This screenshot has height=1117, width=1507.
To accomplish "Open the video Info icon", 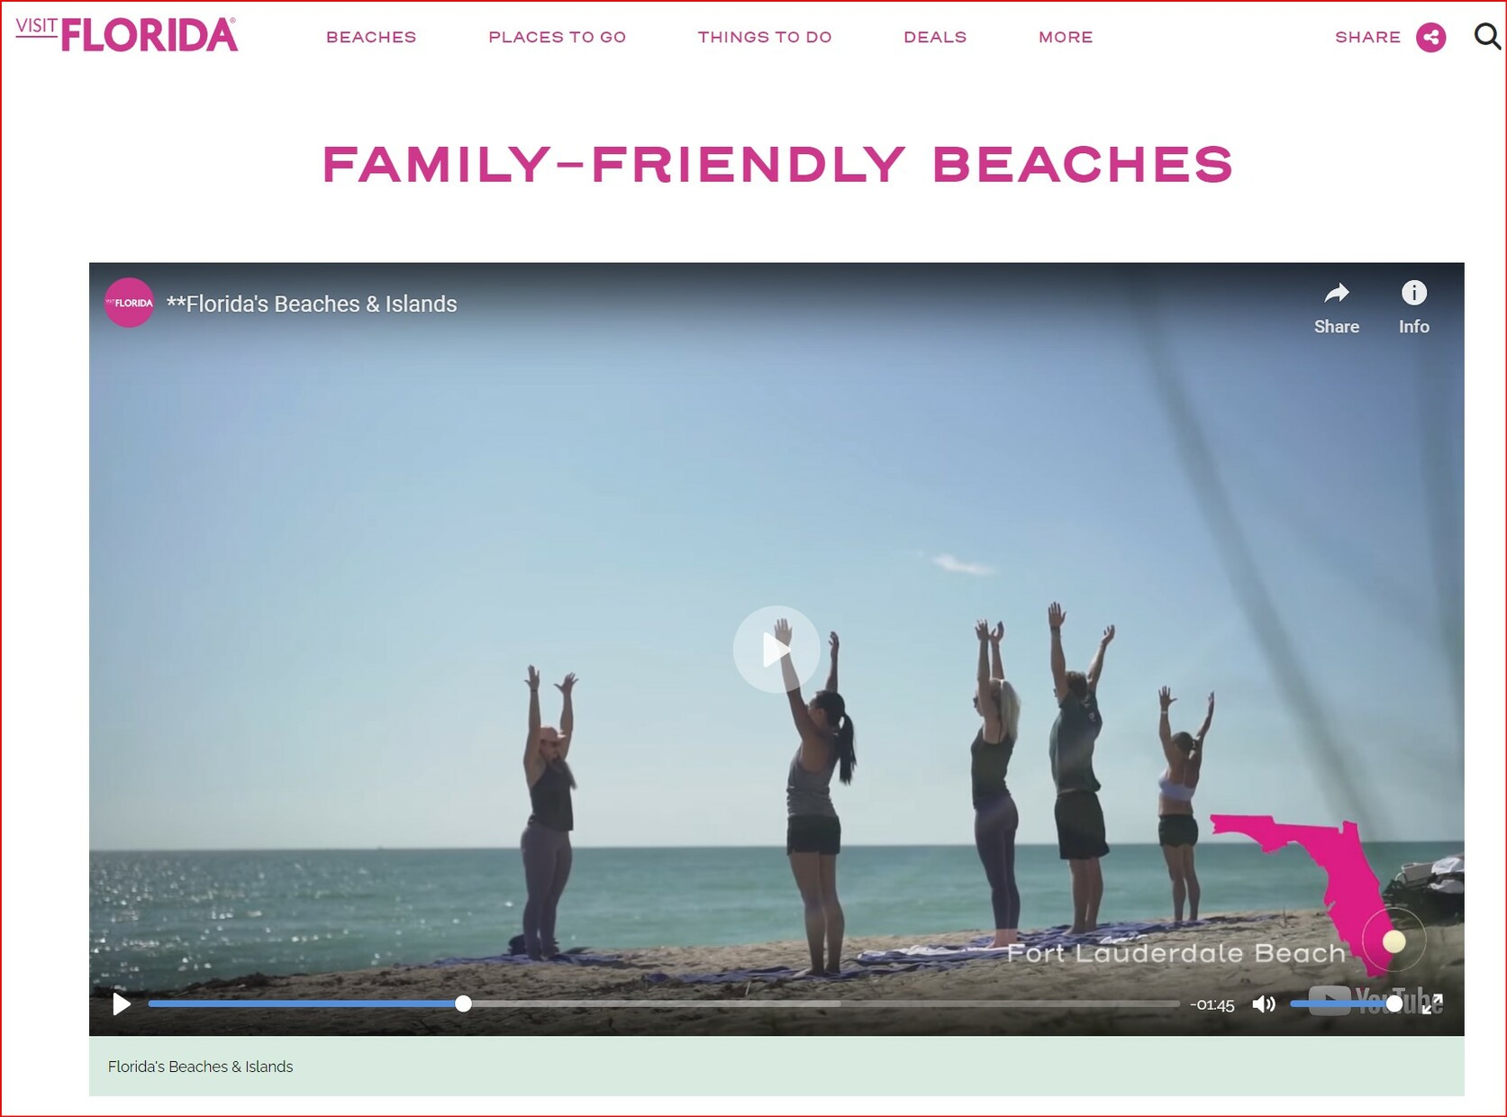I will (x=1413, y=293).
